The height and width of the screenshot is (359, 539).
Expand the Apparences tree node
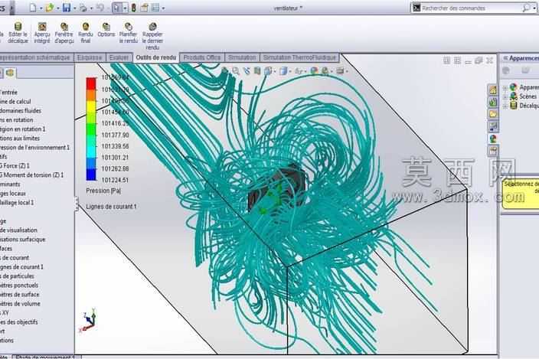point(505,88)
